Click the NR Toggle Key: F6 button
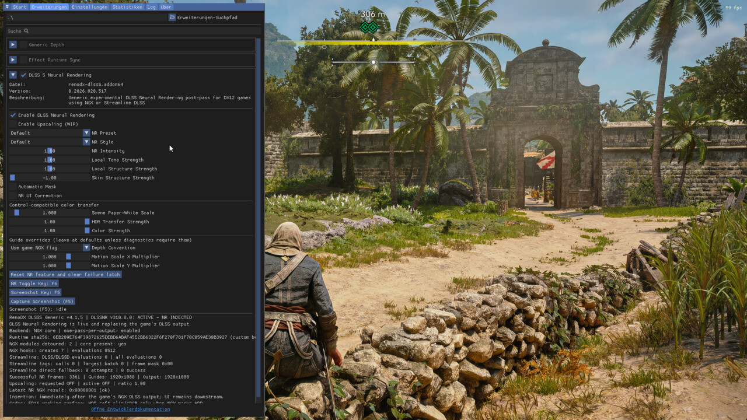The image size is (747, 420). [34, 283]
